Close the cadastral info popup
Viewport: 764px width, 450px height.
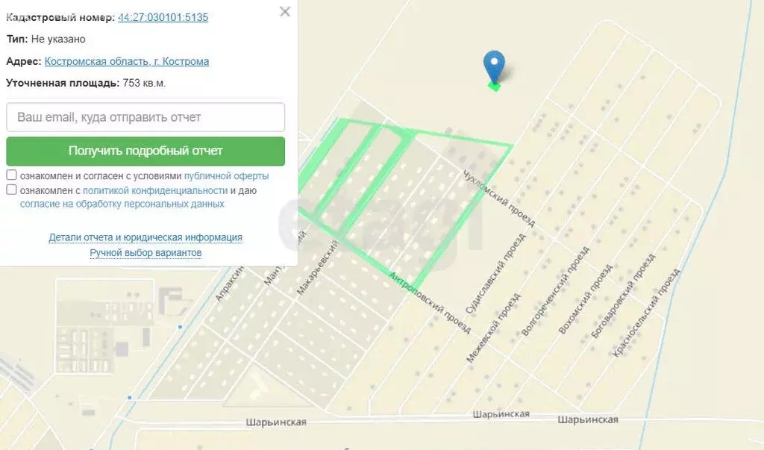(x=285, y=12)
